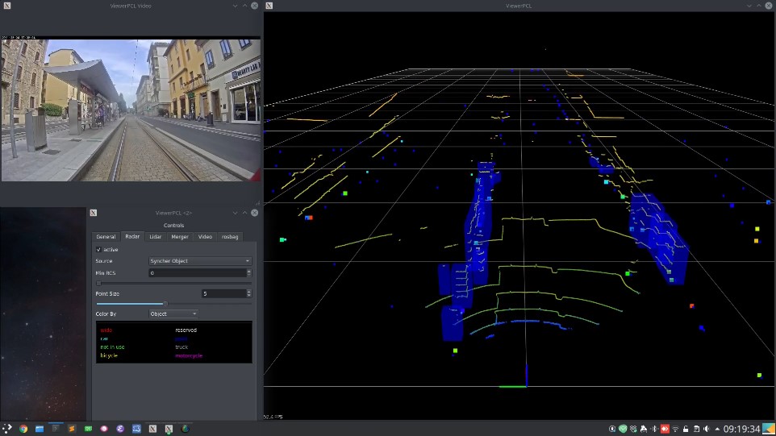Click the Min RCS input field
The width and height of the screenshot is (776, 436).
pos(198,273)
